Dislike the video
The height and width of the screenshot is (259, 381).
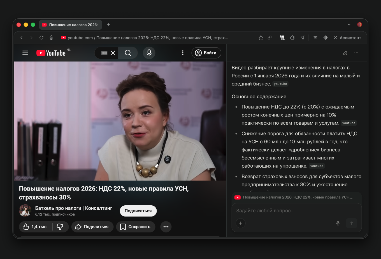61,227
